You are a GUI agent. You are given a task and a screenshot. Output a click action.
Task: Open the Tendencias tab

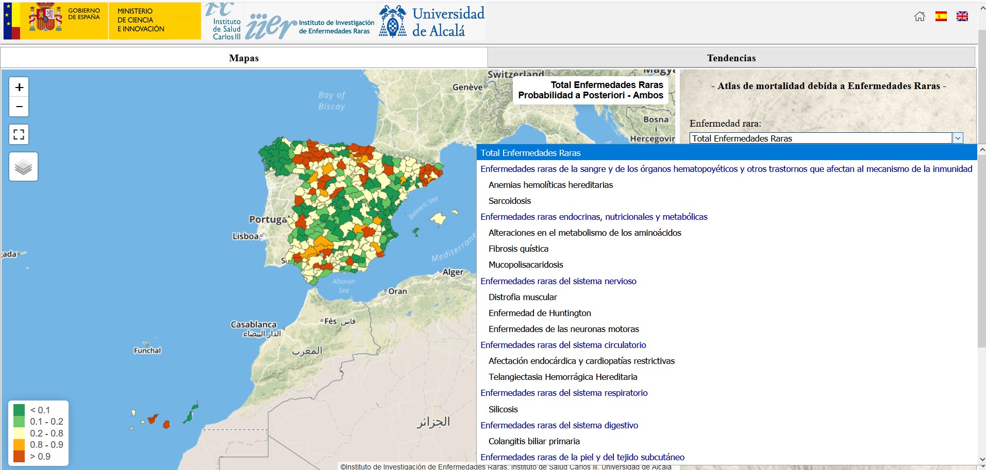click(x=731, y=58)
